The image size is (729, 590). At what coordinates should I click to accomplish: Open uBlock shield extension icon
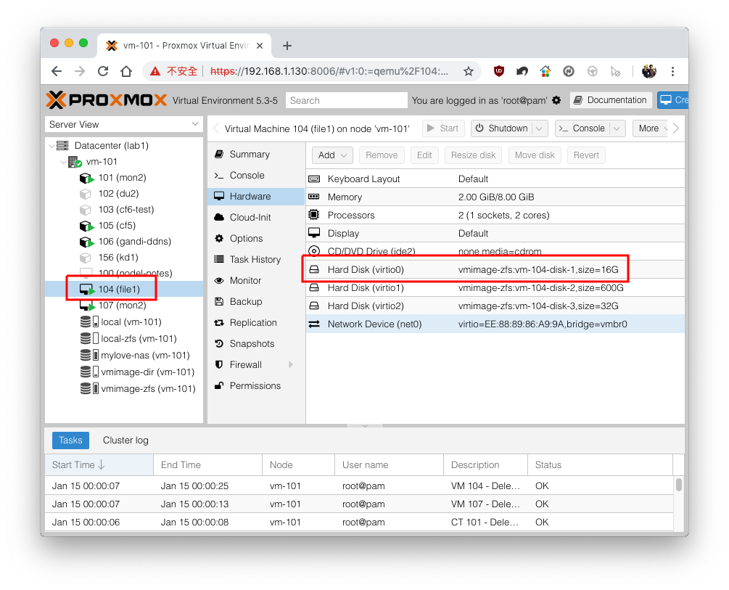tap(499, 71)
